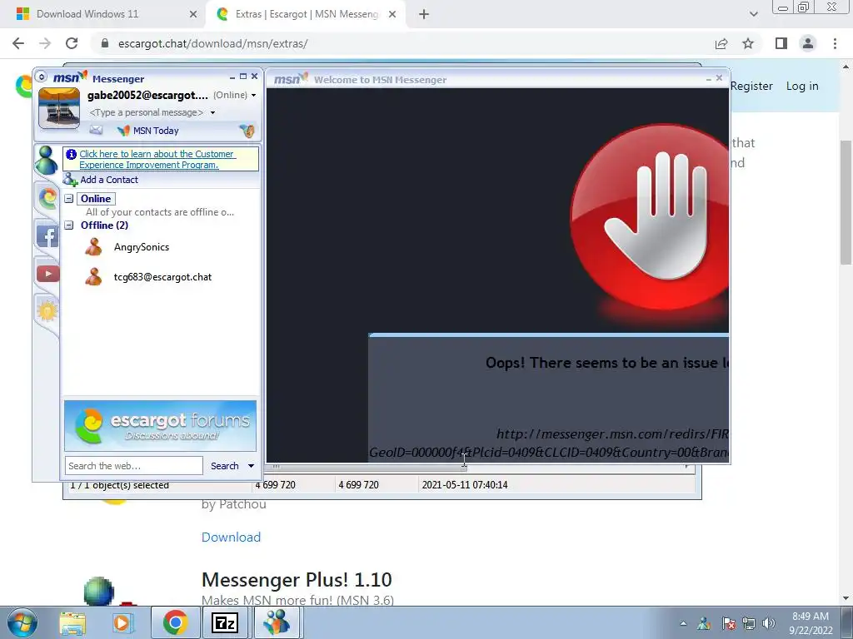Switch to Chrome in the taskbar
The width and height of the screenshot is (853, 639).
click(175, 622)
